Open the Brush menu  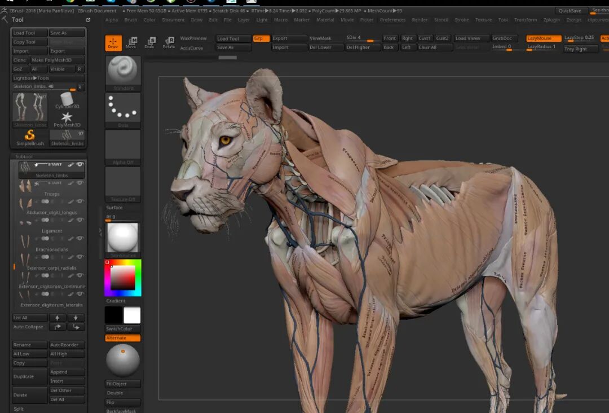click(x=131, y=20)
